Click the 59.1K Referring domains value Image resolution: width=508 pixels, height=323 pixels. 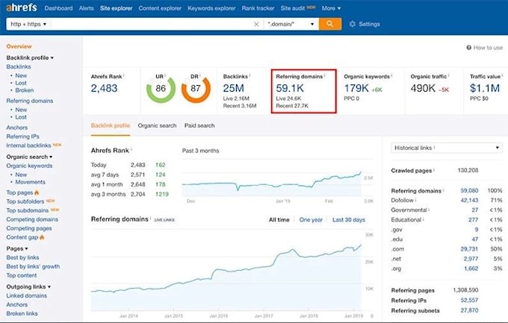pos(290,88)
